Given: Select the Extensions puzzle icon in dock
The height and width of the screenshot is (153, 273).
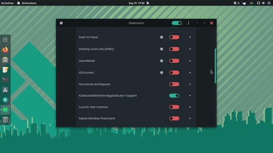Looking at the screenshot, I should (5, 110).
